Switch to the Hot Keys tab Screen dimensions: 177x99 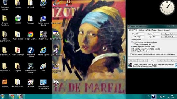pyautogui.click(x=141, y=30)
